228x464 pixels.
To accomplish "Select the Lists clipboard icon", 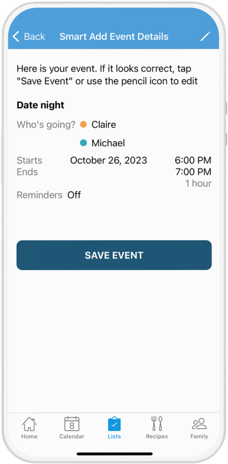I will 114,424.
